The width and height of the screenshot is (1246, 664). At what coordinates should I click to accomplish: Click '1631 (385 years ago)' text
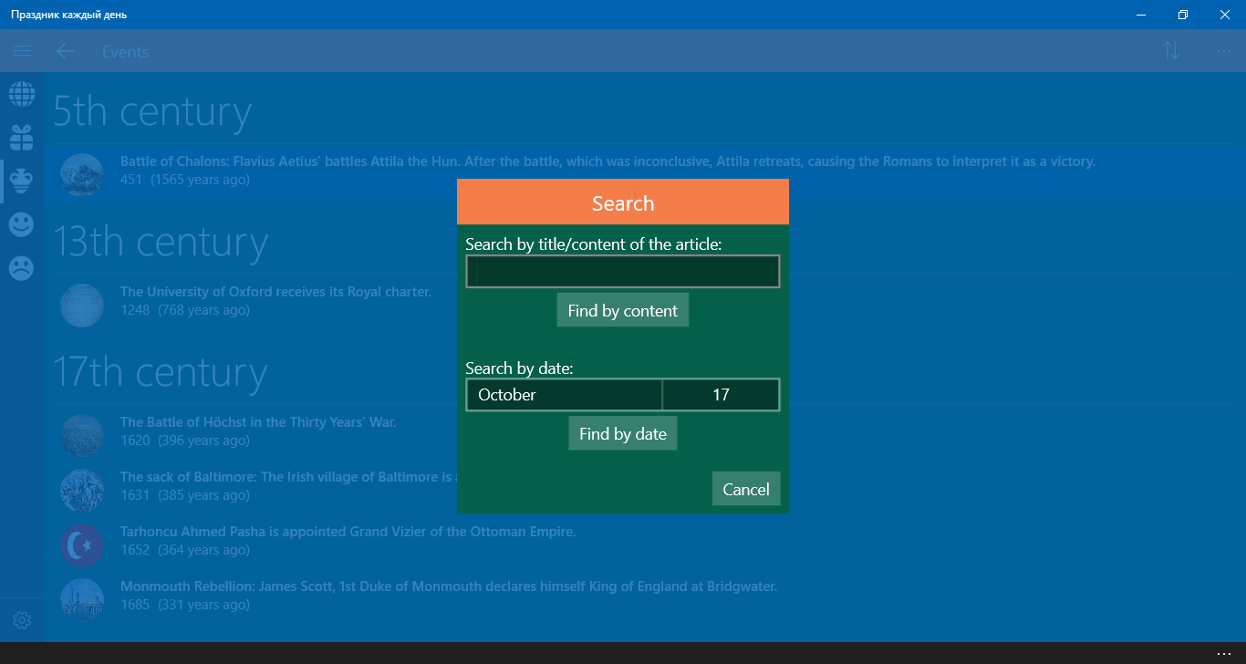tap(185, 495)
